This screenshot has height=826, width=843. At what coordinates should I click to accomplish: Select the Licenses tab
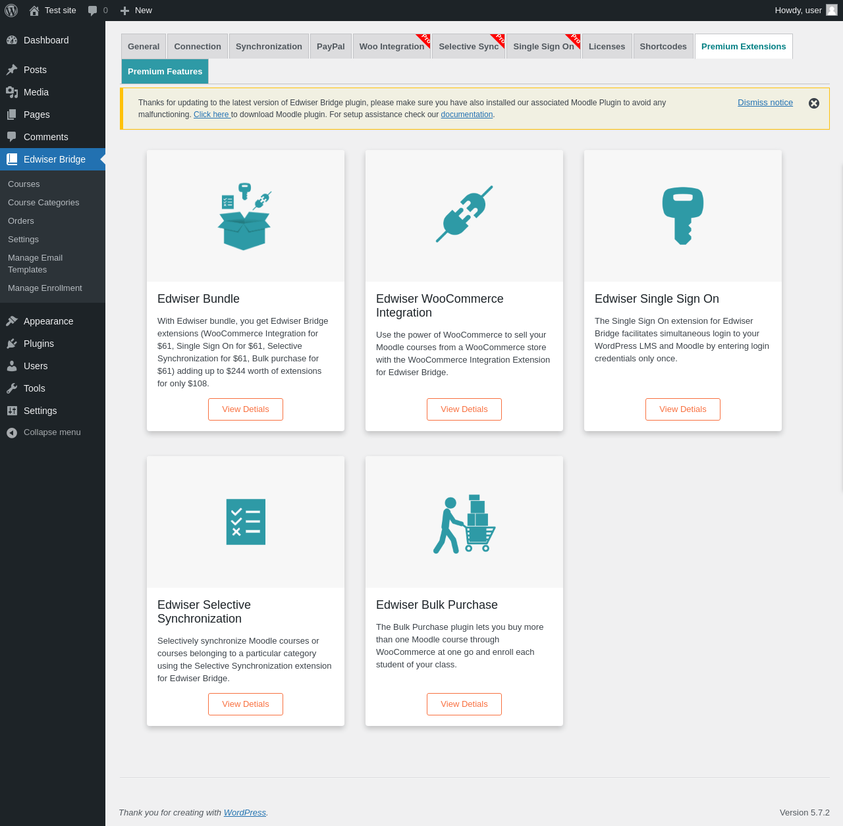[607, 46]
